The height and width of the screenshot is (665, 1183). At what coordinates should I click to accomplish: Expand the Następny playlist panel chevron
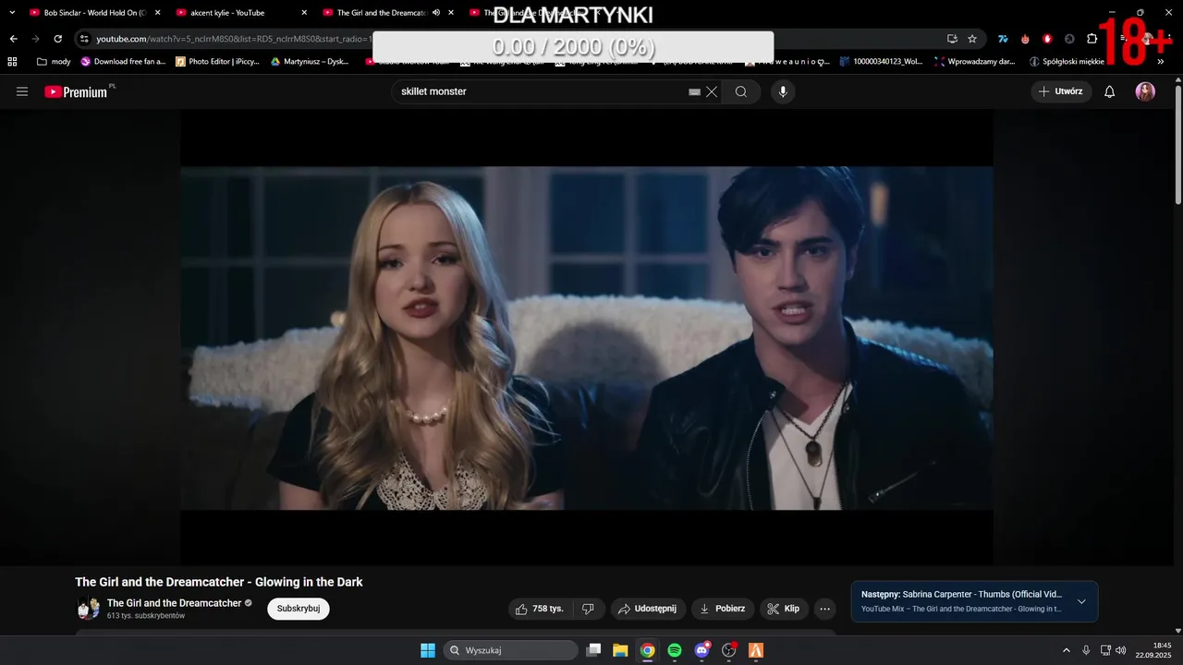click(x=1081, y=601)
